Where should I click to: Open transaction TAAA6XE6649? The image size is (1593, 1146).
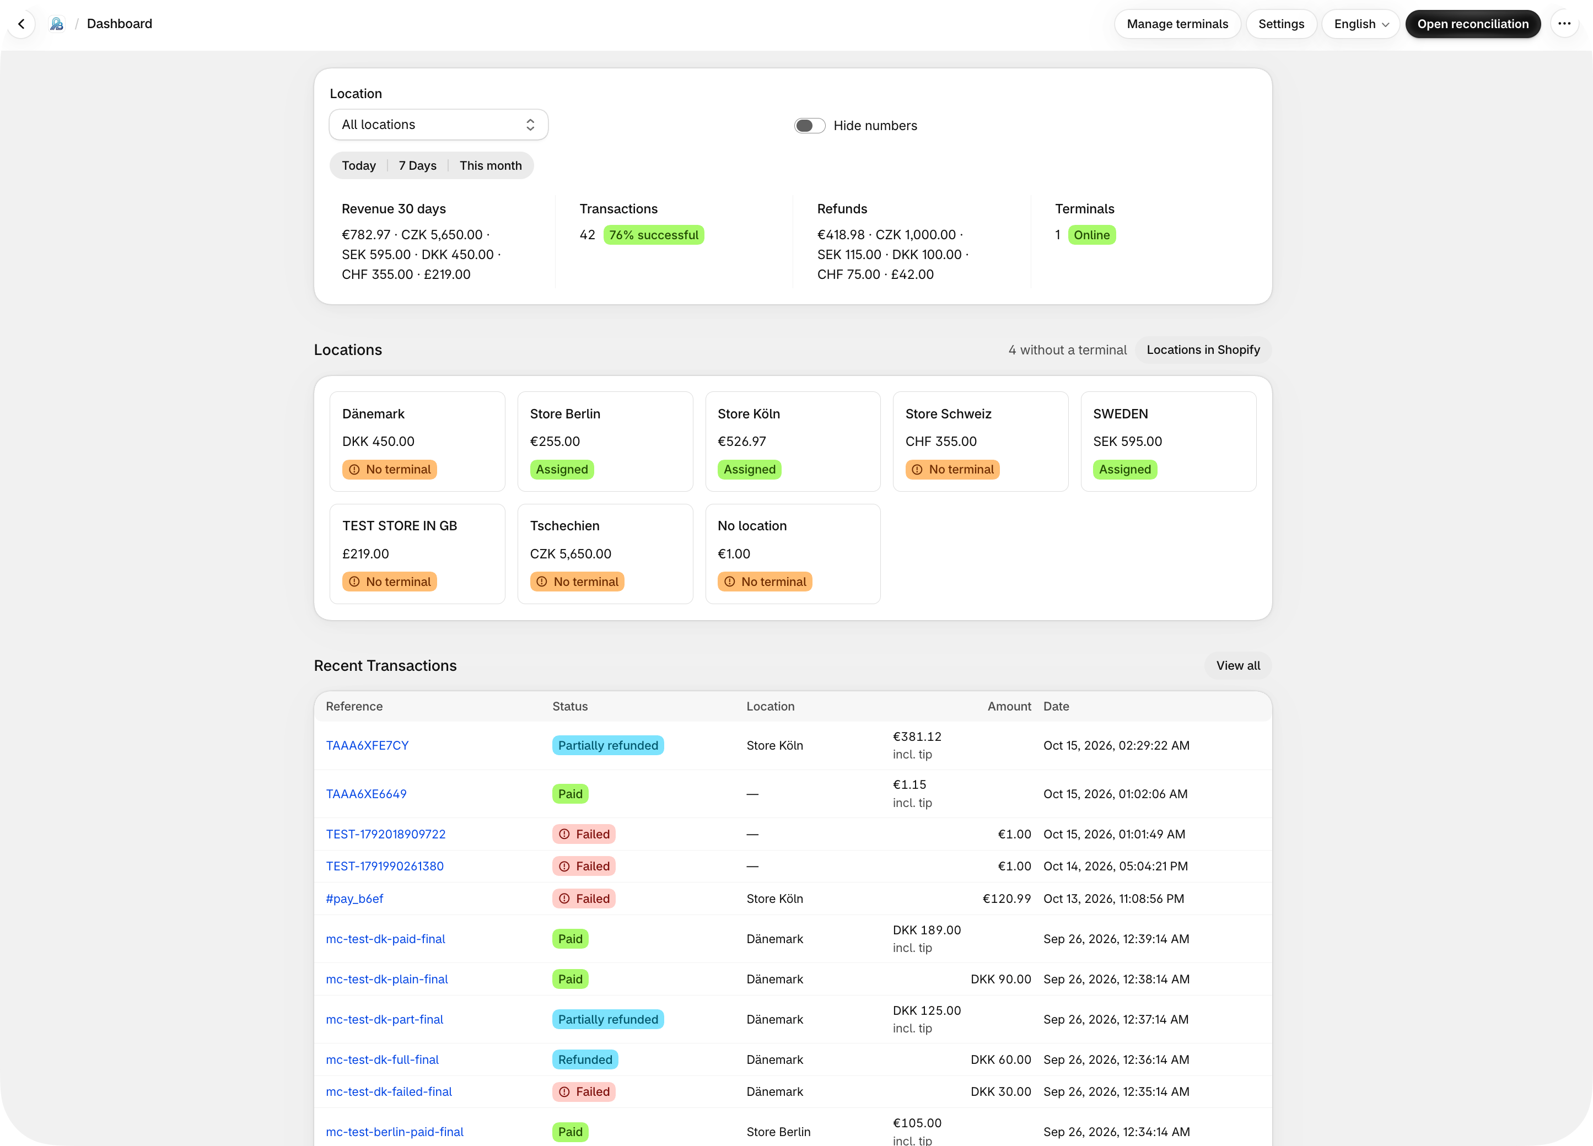pos(366,794)
